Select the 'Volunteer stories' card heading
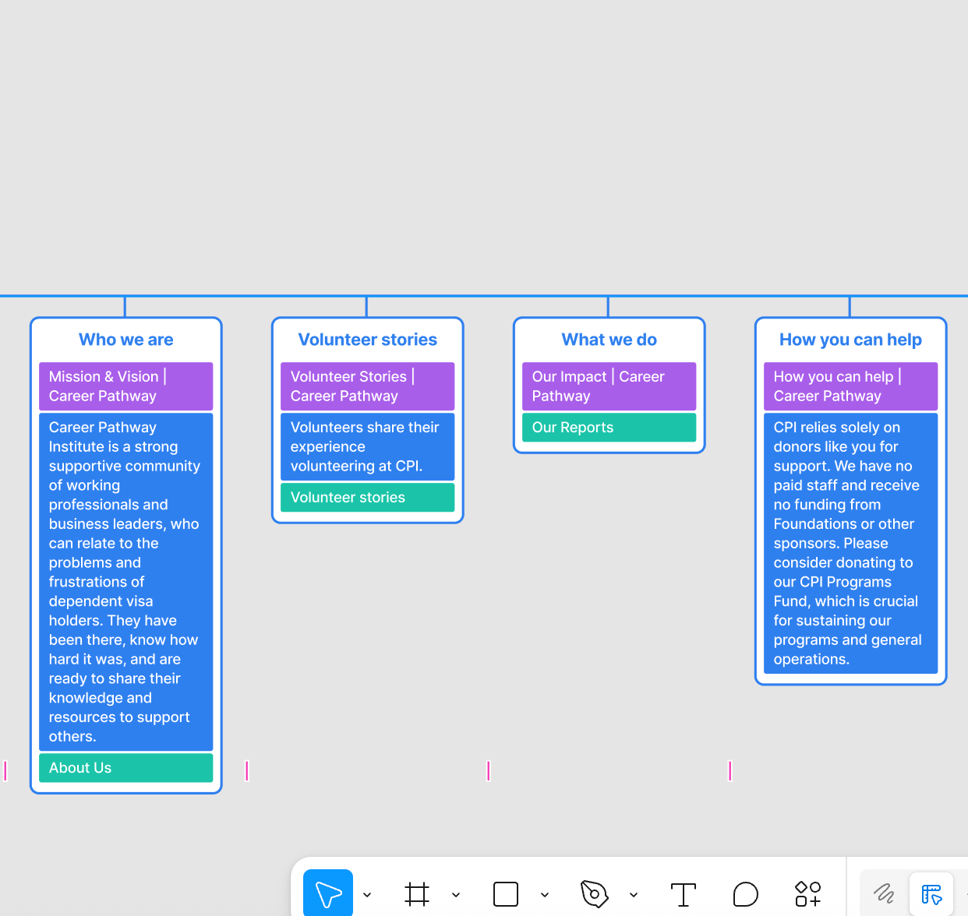Screen dimensions: 968x916 point(368,340)
